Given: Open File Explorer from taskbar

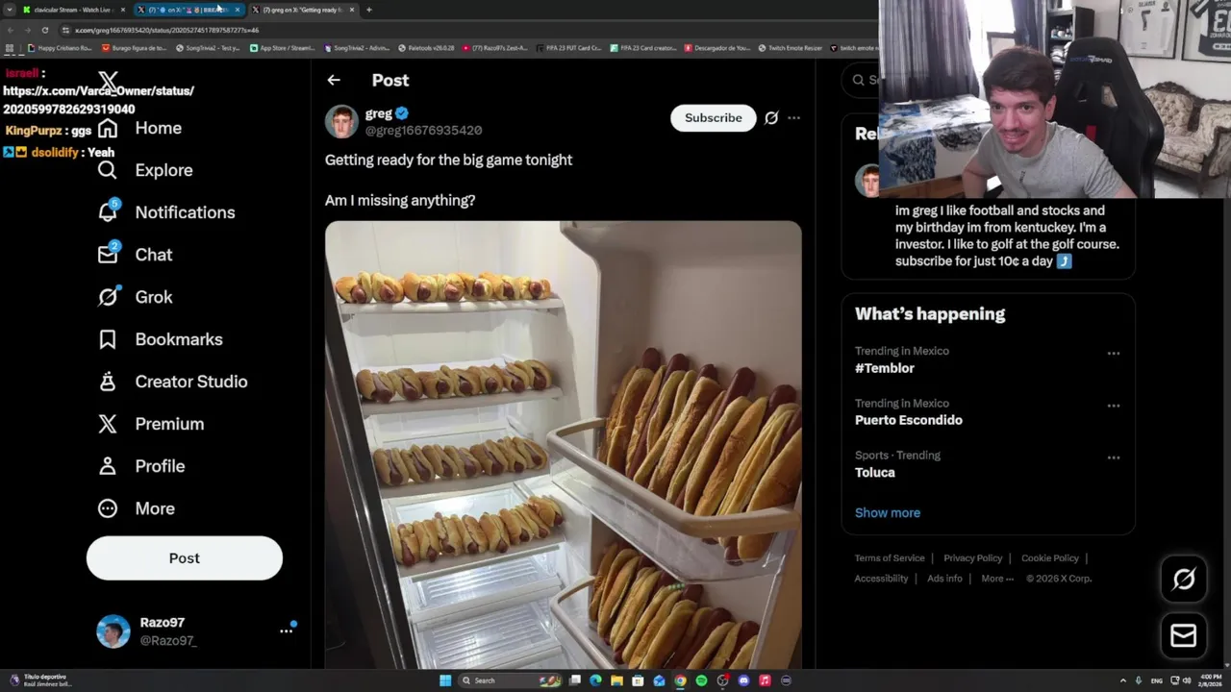Looking at the screenshot, I should (616, 680).
